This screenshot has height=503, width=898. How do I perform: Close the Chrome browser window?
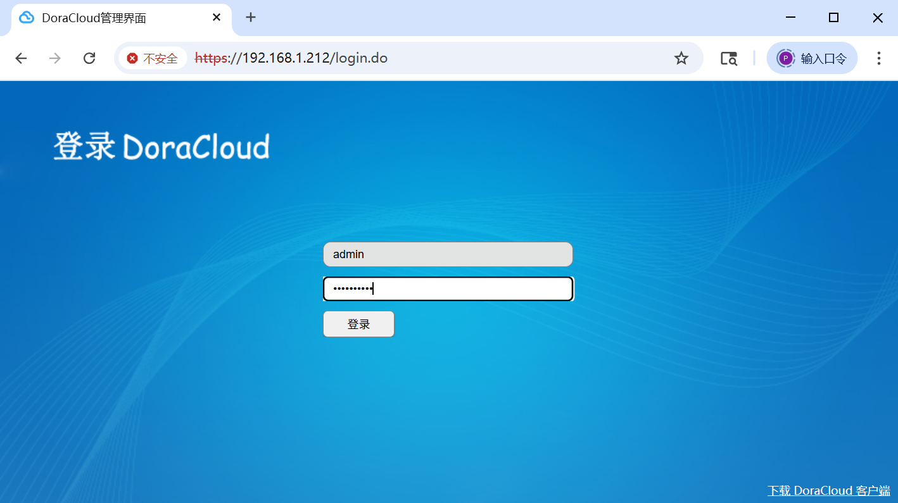coord(877,18)
